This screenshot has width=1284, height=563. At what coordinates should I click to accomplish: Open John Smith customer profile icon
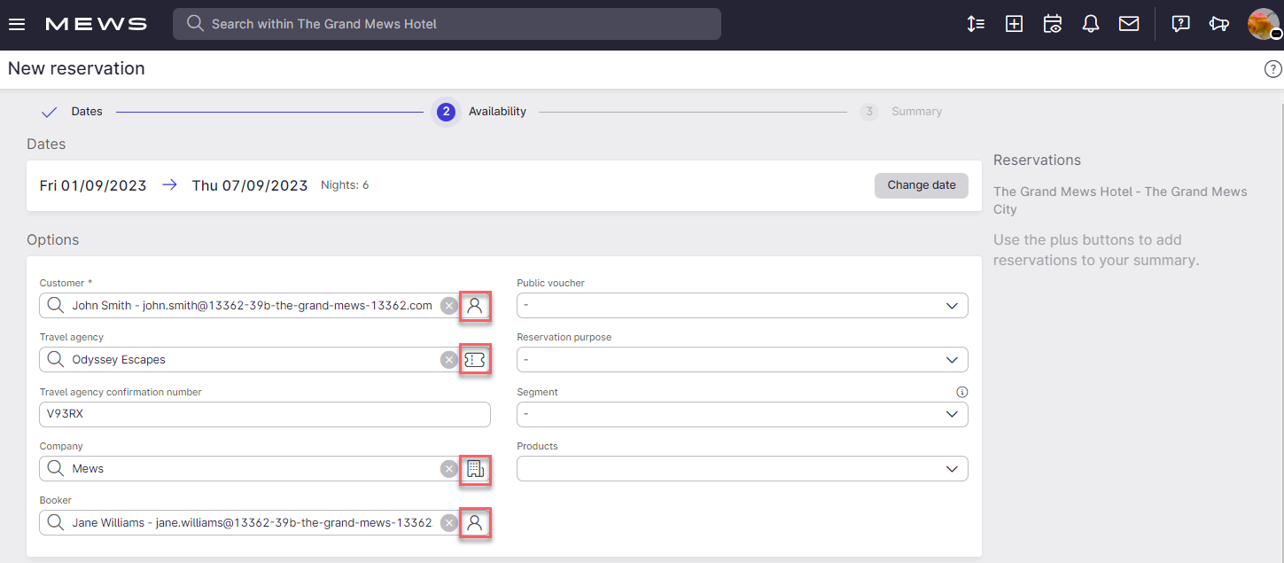point(475,306)
